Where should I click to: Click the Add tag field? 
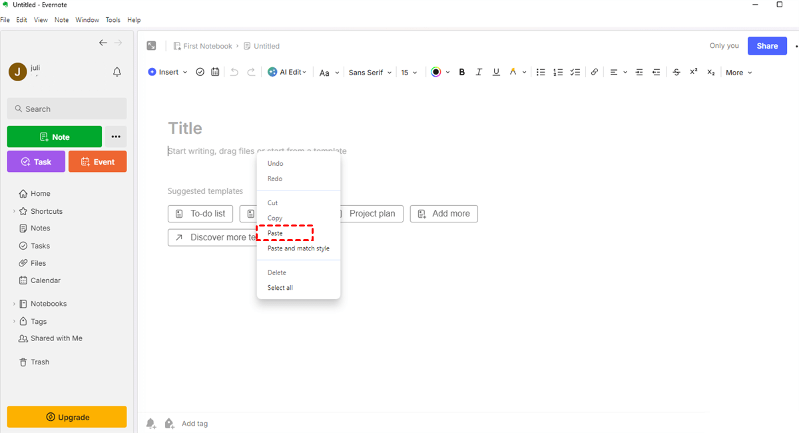click(195, 424)
